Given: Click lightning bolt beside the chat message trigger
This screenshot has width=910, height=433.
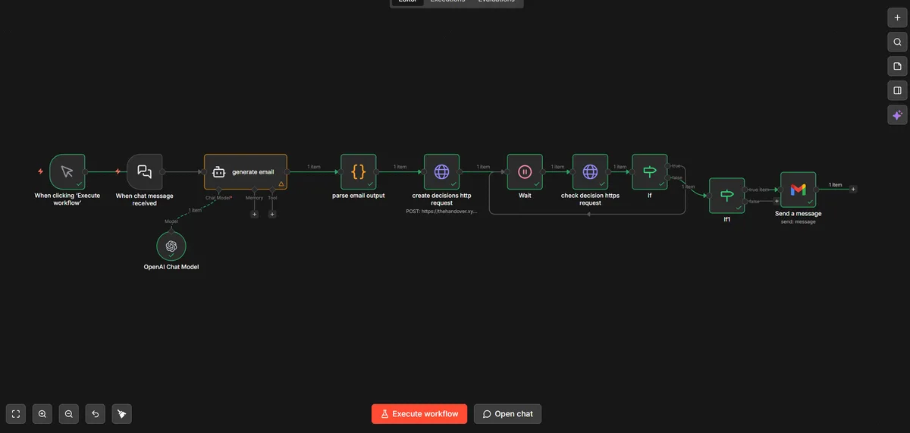Looking at the screenshot, I should [118, 171].
